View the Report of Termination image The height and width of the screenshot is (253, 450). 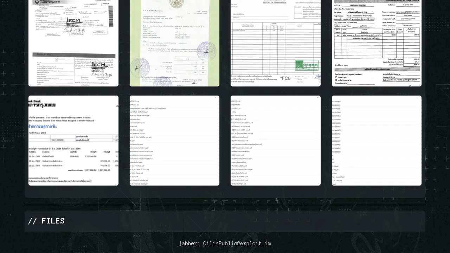pyautogui.click(x=275, y=43)
